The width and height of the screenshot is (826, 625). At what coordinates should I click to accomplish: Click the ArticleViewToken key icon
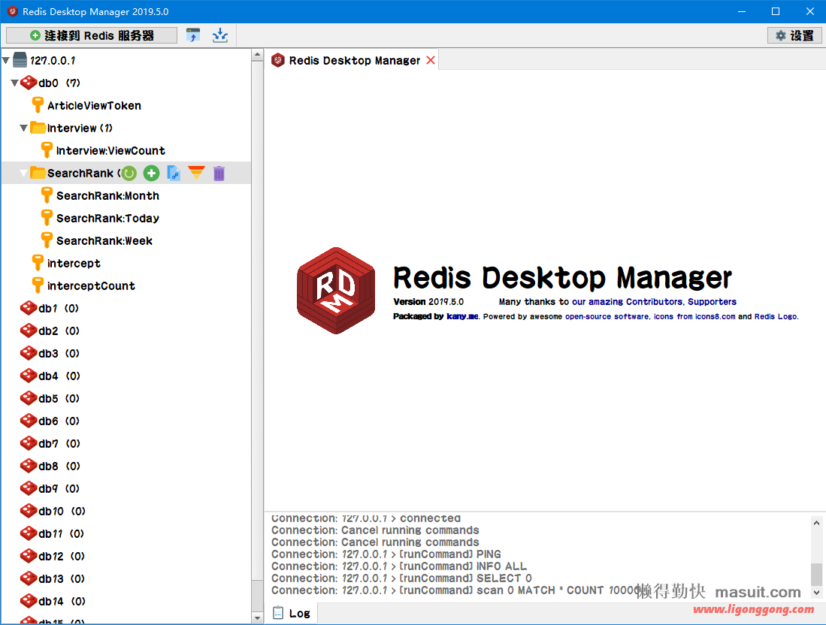click(x=38, y=104)
